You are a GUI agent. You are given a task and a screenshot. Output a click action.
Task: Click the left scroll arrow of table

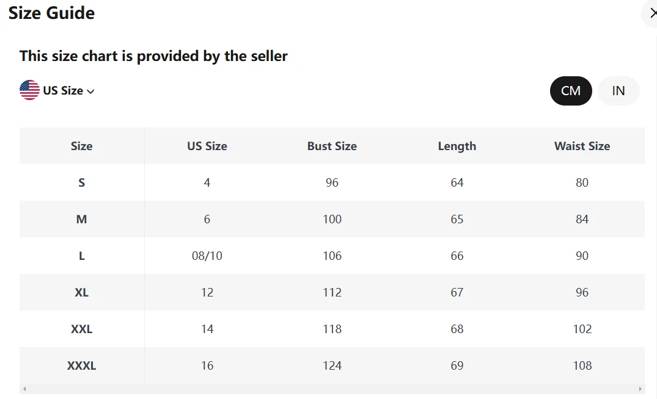[x=24, y=389]
